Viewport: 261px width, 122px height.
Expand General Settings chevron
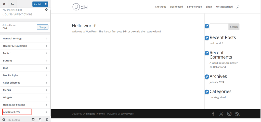coord(46,39)
